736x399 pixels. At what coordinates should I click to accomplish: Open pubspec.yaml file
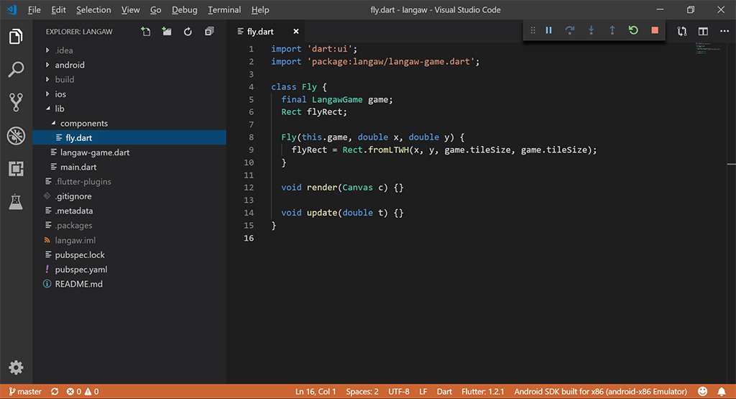pos(80,270)
